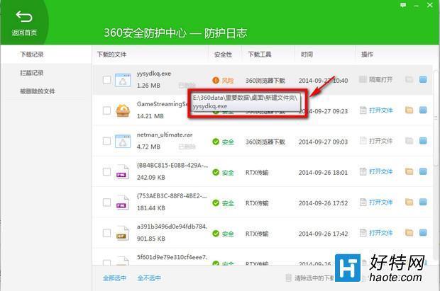Tick the checkbox for GameStreaming file row

[x=106, y=110]
